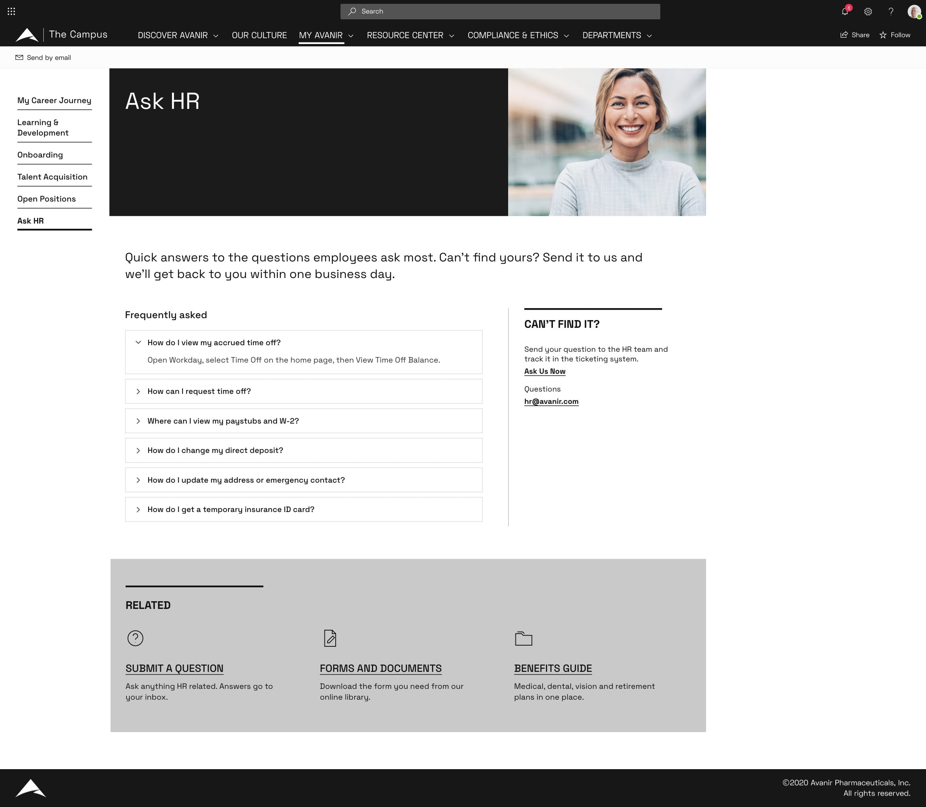Expand Discover Avanir menu chevron
Screen dimensions: 926x807
click(216, 36)
